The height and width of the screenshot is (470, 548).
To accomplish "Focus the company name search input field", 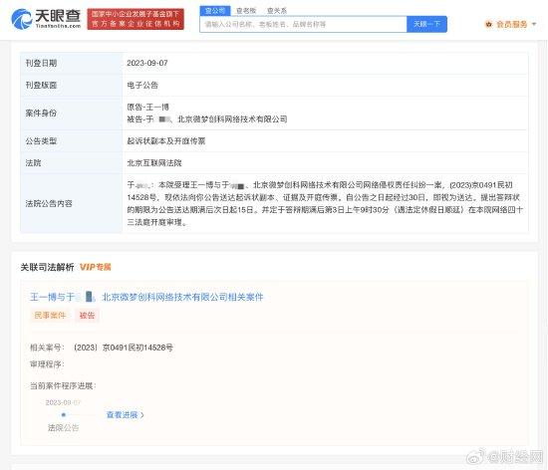I will [303, 24].
